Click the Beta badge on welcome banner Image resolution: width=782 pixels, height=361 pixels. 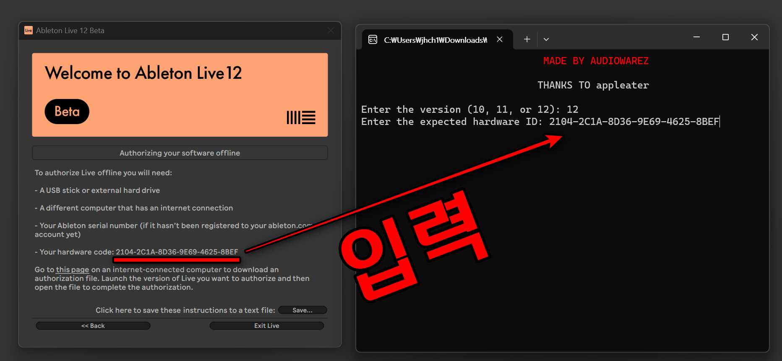tap(67, 112)
